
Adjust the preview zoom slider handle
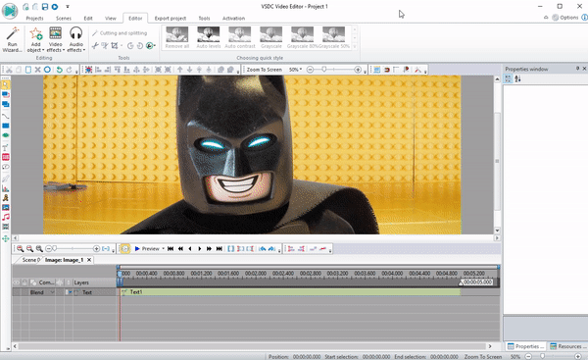(x=324, y=70)
